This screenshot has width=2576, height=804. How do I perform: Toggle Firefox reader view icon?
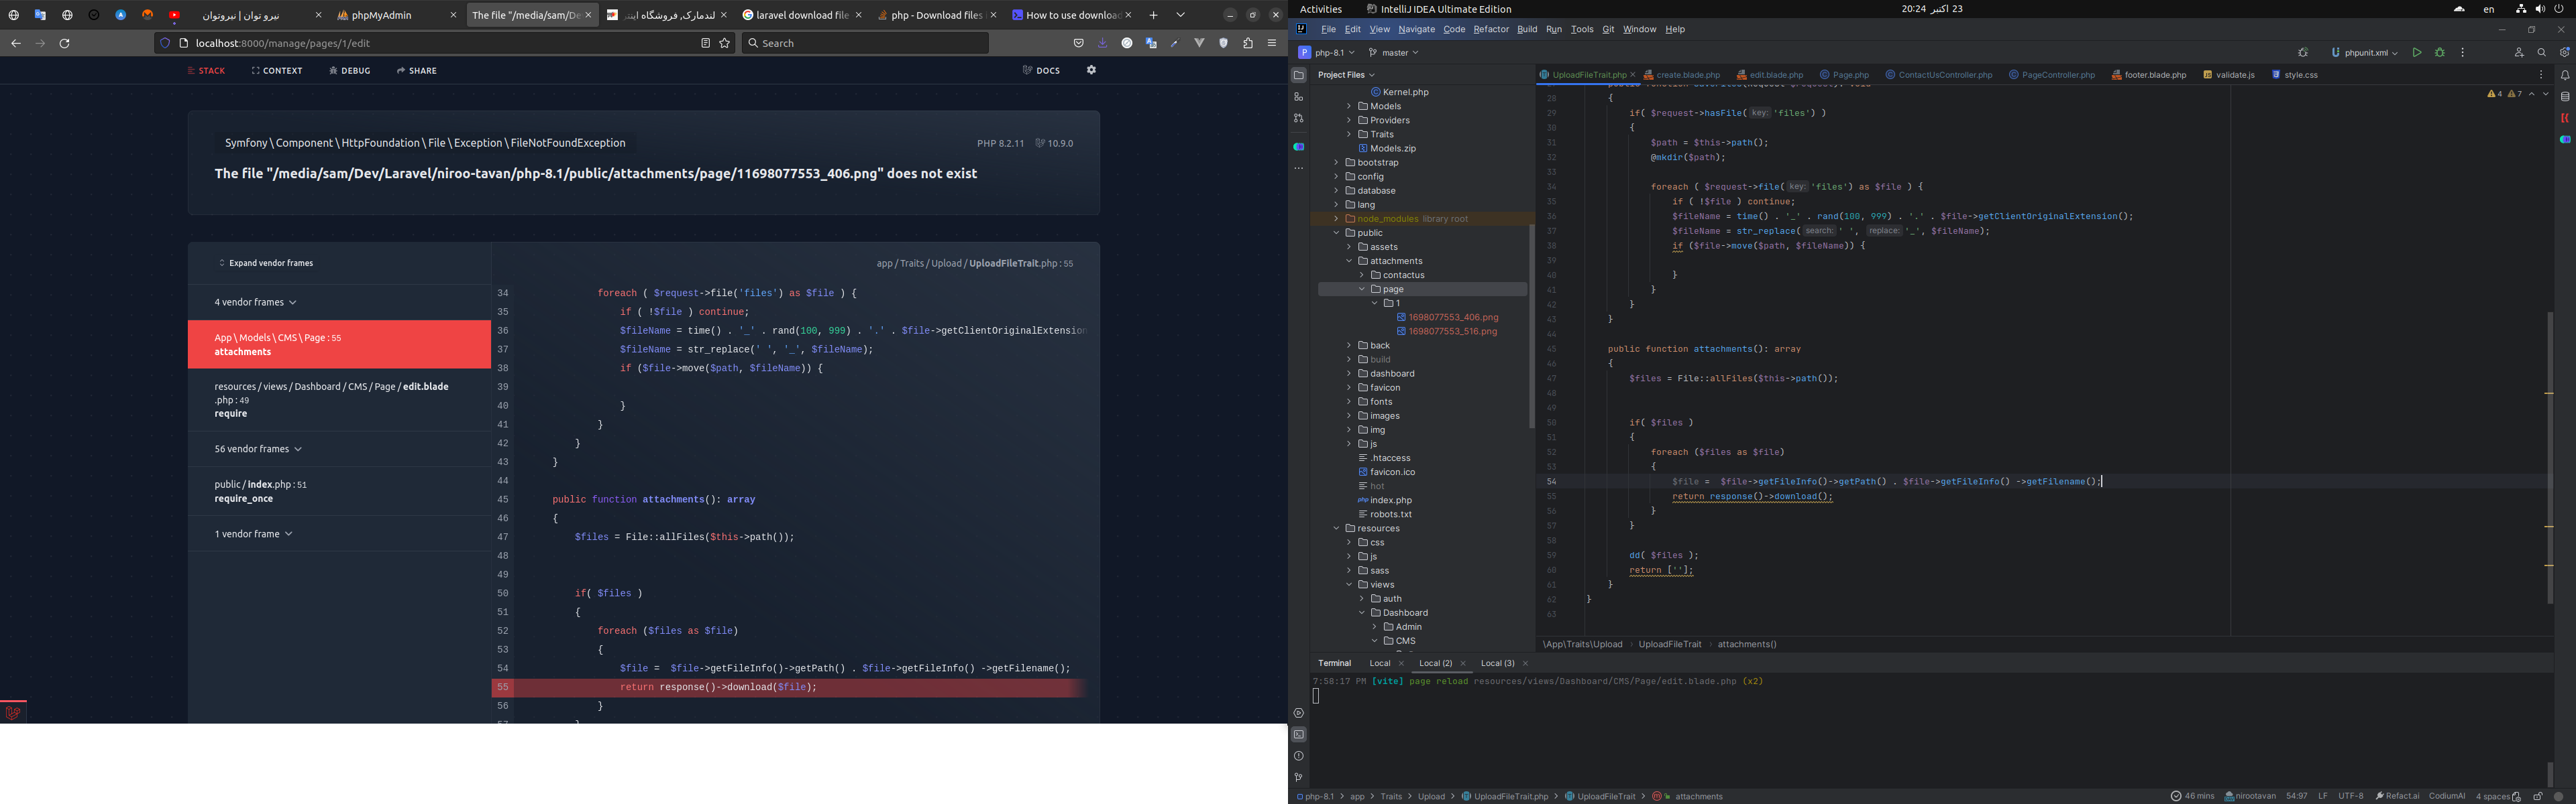point(705,43)
